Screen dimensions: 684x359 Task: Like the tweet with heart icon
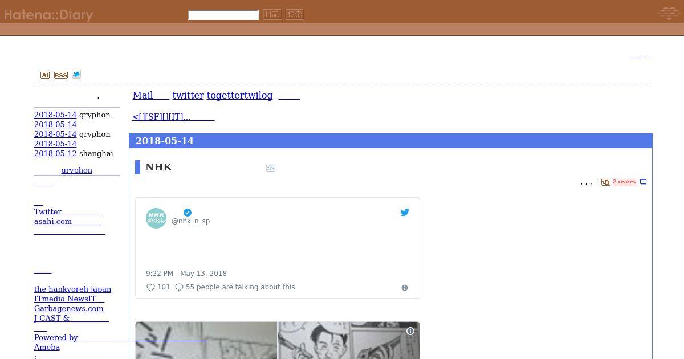click(150, 287)
